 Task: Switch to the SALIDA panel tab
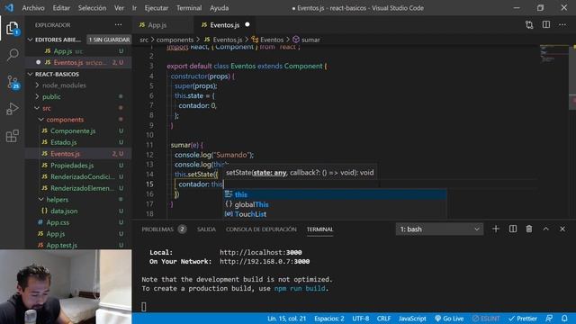[206, 229]
